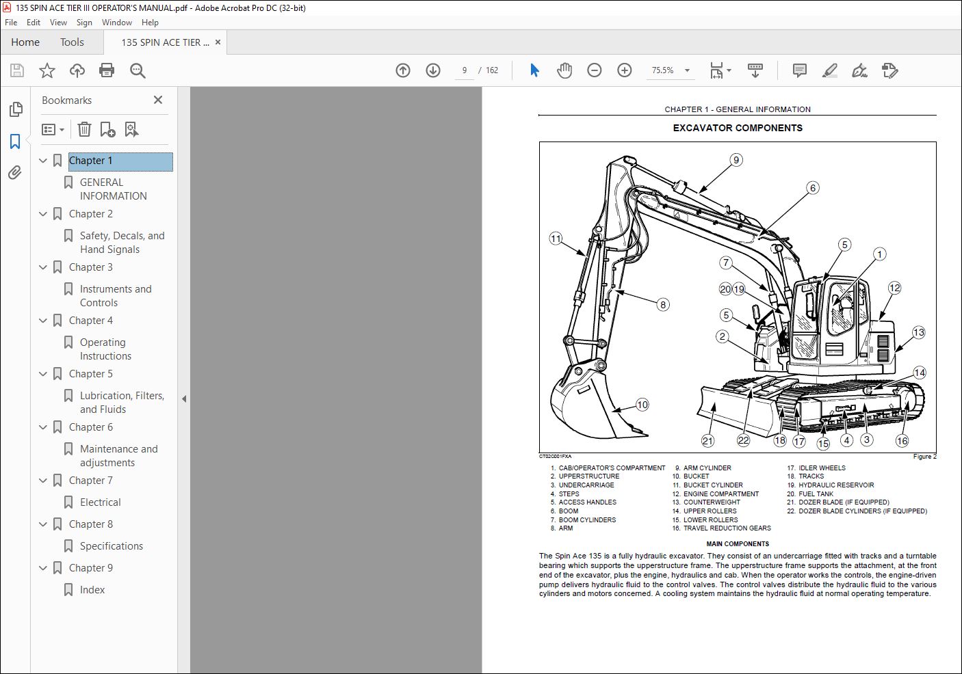Collapse Chapter 1 bookmark
Image resolution: width=962 pixels, height=674 pixels.
(43, 161)
